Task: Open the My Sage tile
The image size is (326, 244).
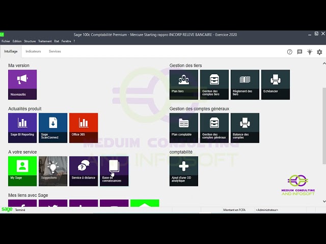Action: pos(22,171)
